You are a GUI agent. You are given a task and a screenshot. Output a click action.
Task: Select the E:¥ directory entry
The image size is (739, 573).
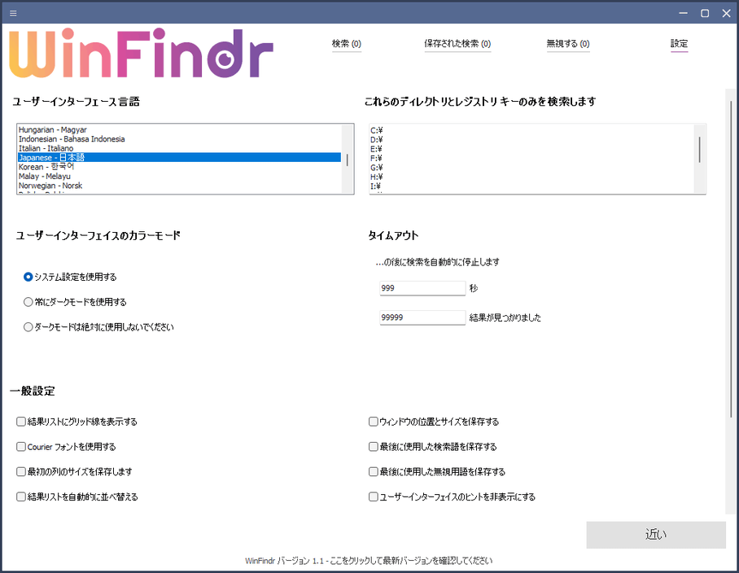coord(377,149)
